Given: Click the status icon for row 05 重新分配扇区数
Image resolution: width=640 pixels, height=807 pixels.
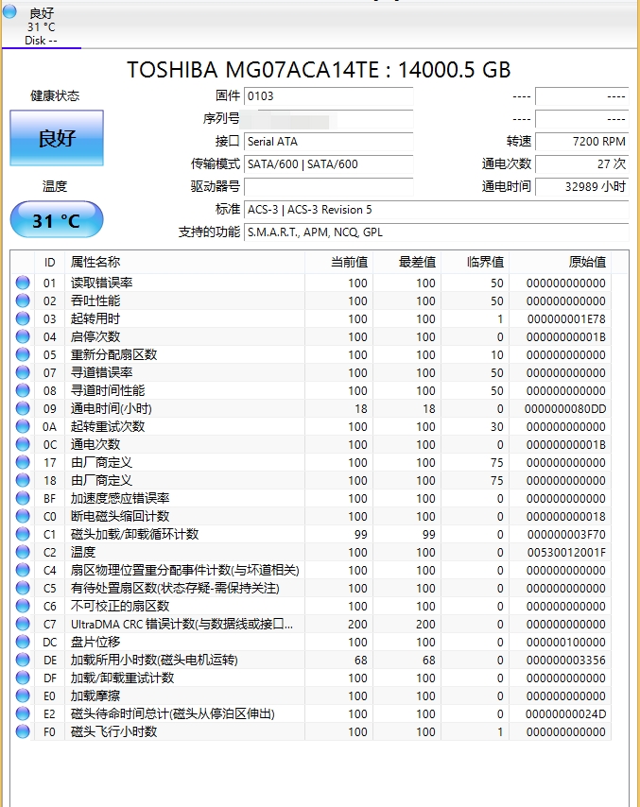Looking at the screenshot, I should 23,354.
